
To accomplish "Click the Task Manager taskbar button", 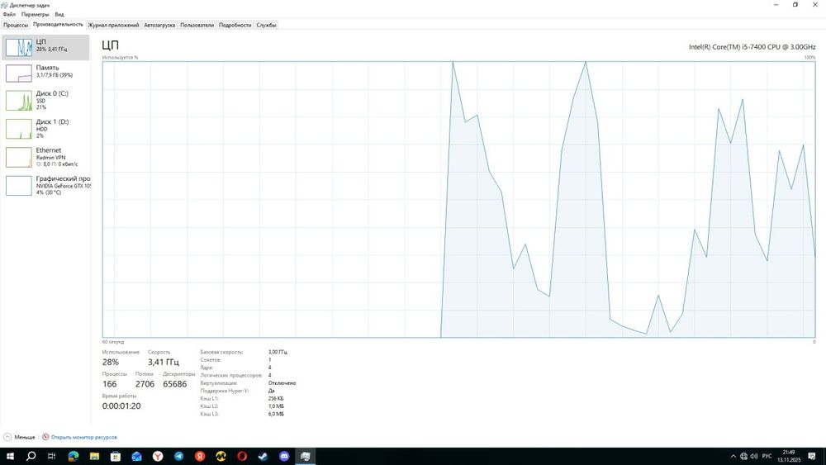I will pyautogui.click(x=305, y=457).
